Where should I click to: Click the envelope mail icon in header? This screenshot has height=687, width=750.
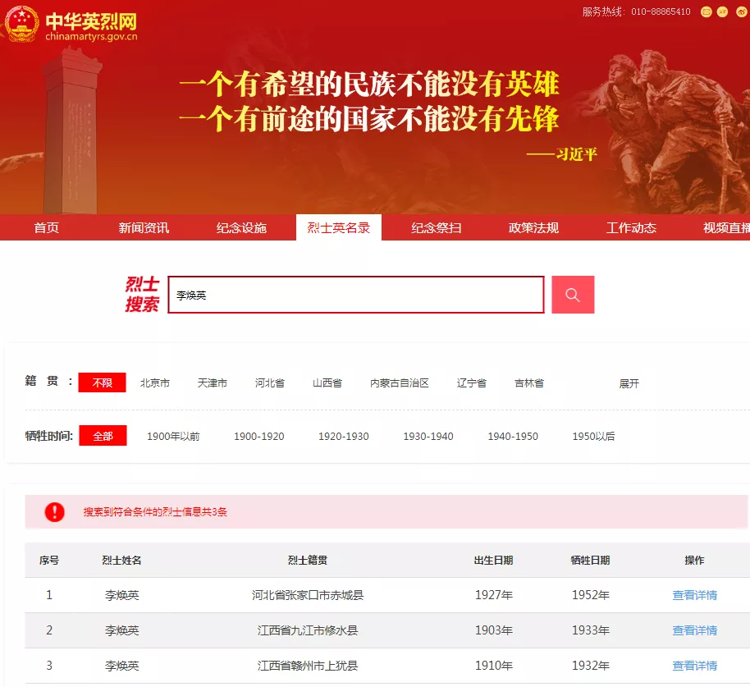click(706, 11)
